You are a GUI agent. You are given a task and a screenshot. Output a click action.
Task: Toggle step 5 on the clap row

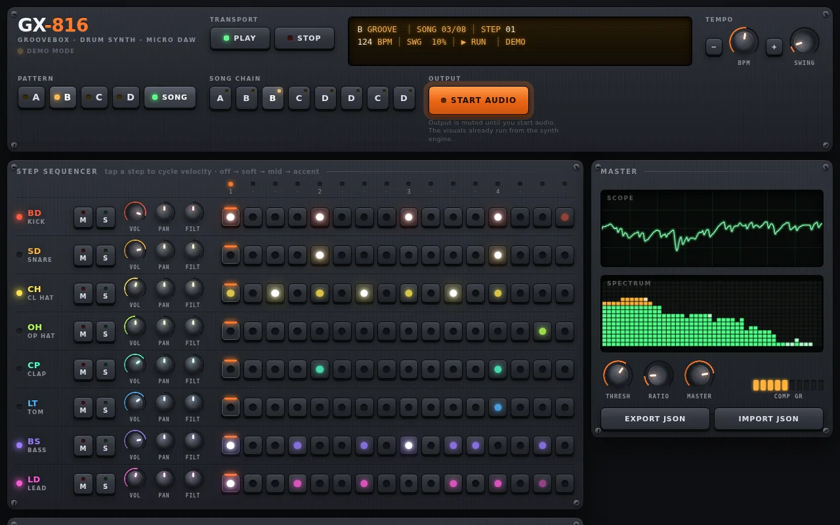click(x=320, y=369)
